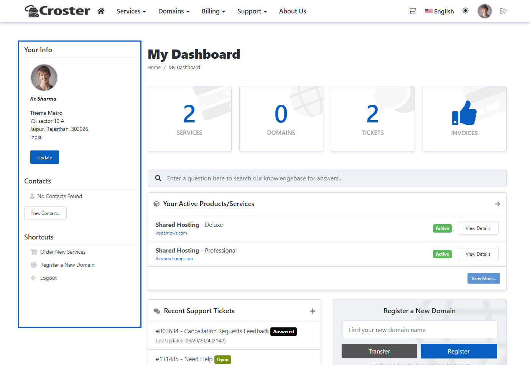Viewport: 530px width, 365px height.
Task: Click the knowledgebase search magnifier icon
Action: pos(158,178)
